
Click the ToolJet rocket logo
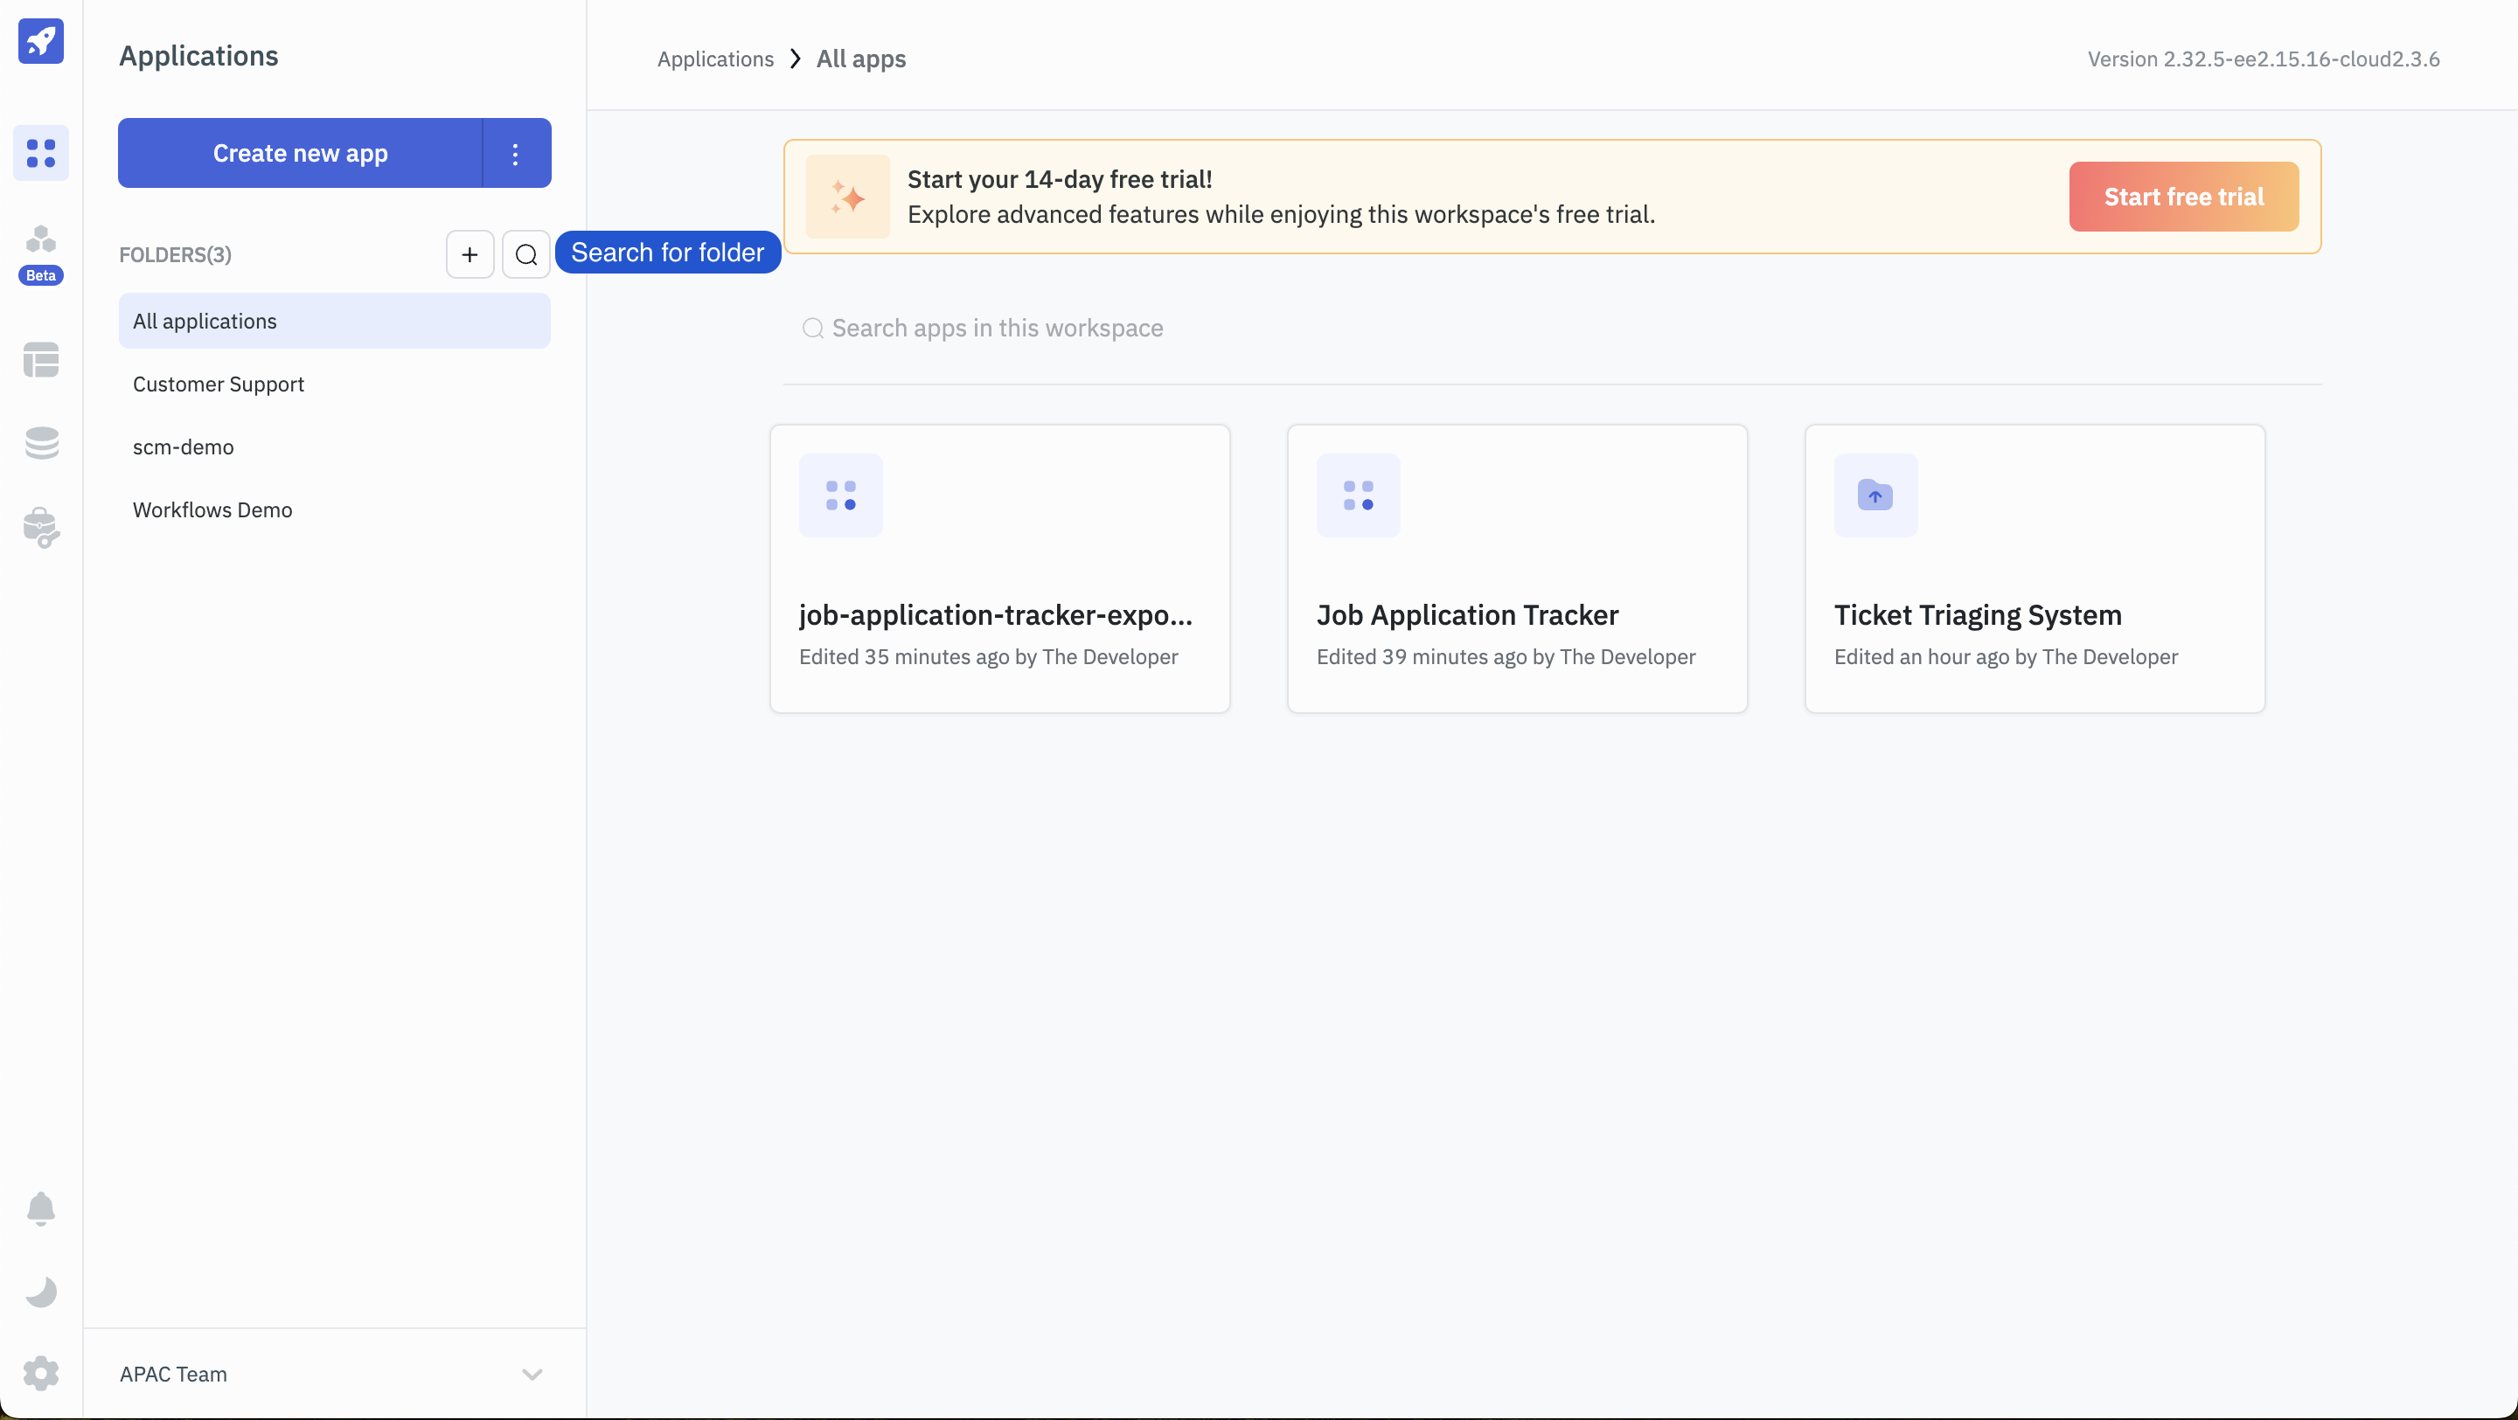(x=41, y=41)
